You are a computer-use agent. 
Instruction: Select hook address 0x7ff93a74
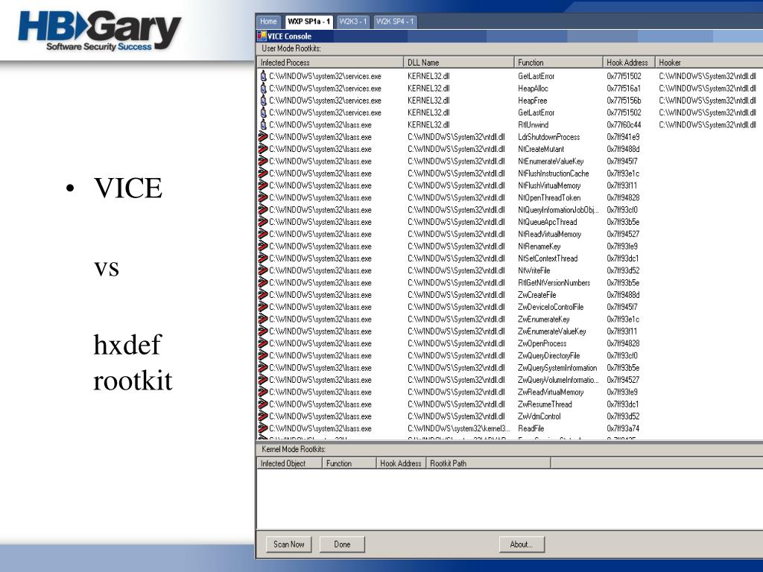pos(623,429)
